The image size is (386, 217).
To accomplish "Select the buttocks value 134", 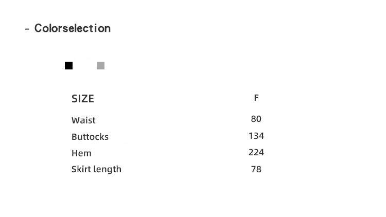I will tap(256, 136).
